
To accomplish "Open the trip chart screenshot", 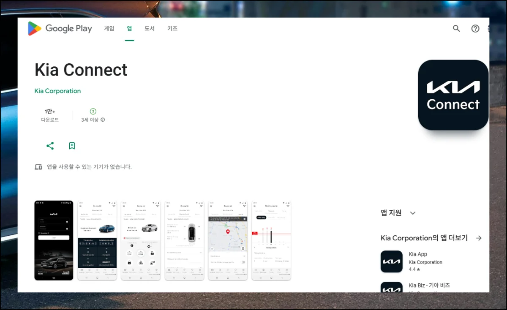I will tap(271, 240).
